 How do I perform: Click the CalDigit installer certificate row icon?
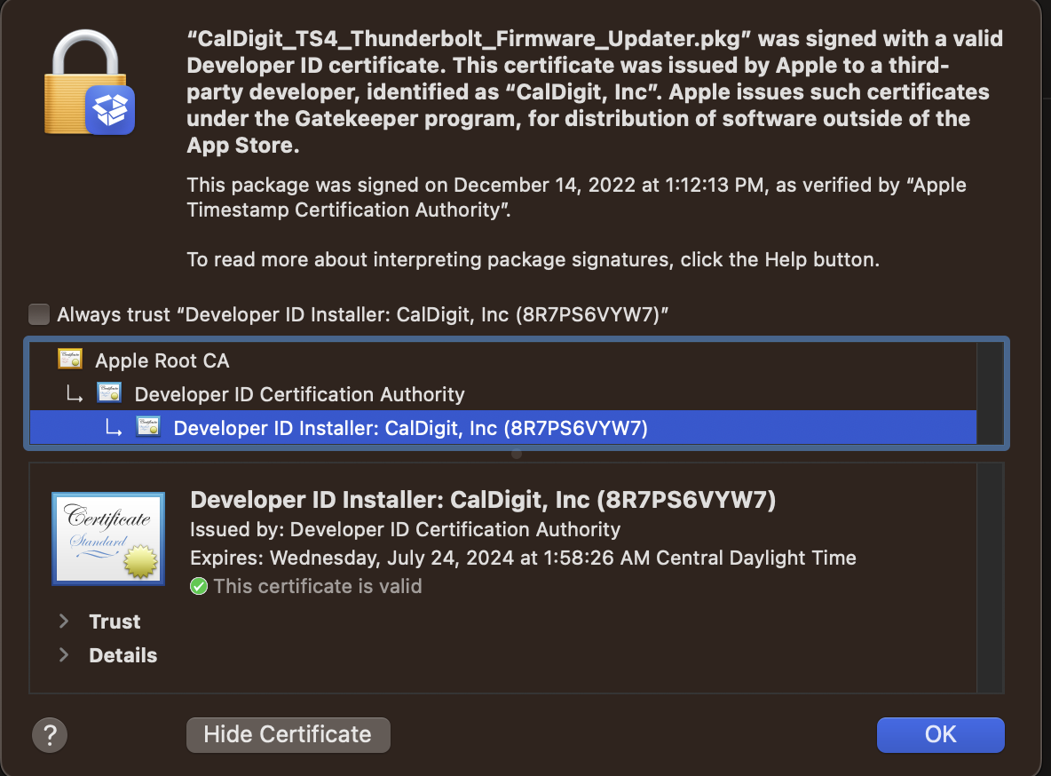point(147,427)
